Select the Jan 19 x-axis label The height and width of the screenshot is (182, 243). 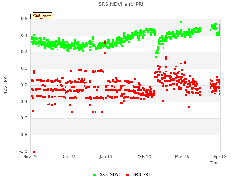pos(106,157)
